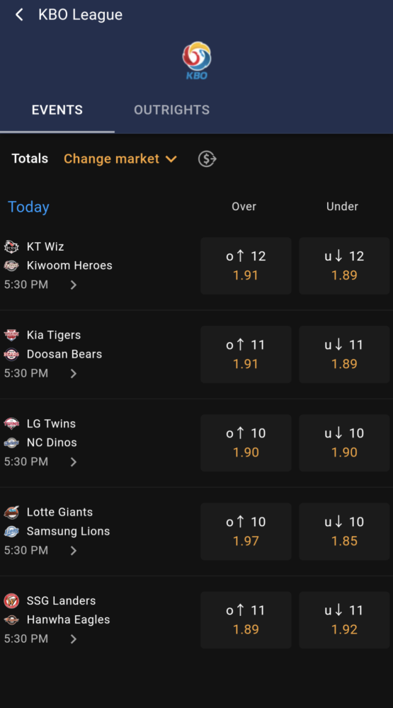Click the Lotte Giants team logo

click(11, 512)
